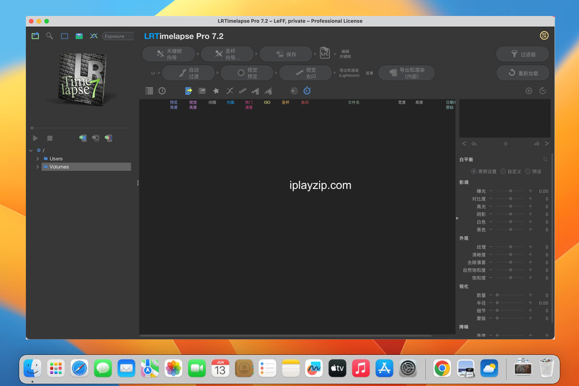The width and height of the screenshot is (579, 386).
Task: Click the grey image arrow icon
Action: coord(202,91)
